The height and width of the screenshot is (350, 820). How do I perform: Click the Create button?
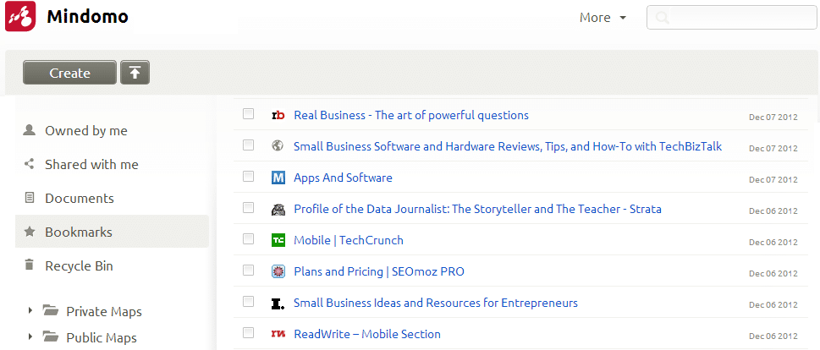tap(69, 73)
